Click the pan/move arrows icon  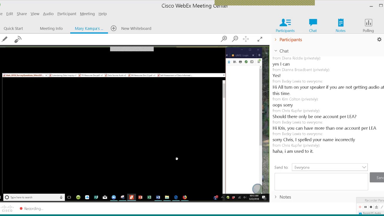[x=246, y=39]
